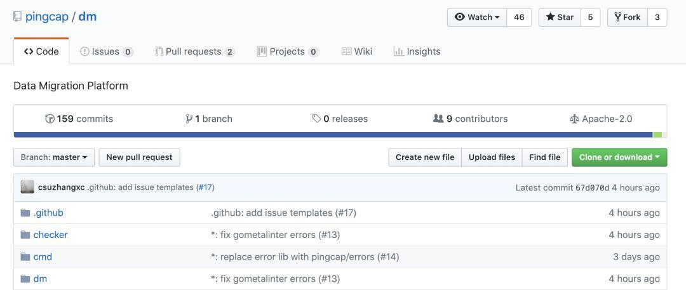
Task: Fork the repository with the Fork button
Action: (628, 17)
